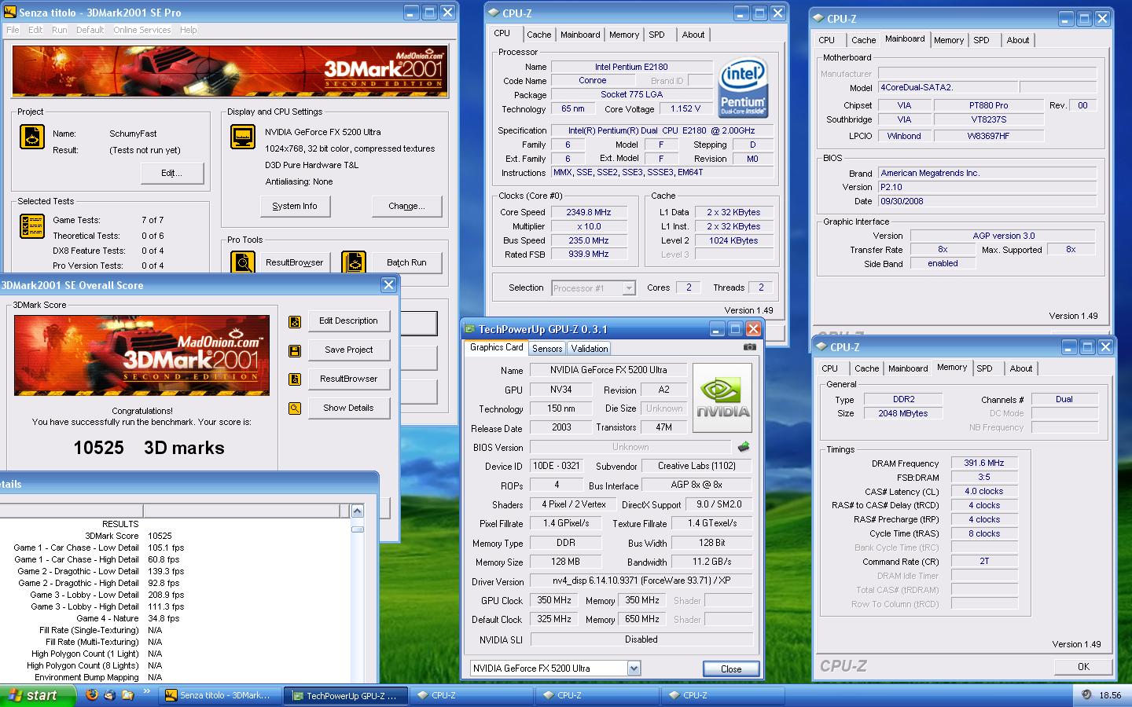Click the ResultBrowser magnifier icon in Pro Tools
This screenshot has width=1132, height=707.
pos(243,262)
